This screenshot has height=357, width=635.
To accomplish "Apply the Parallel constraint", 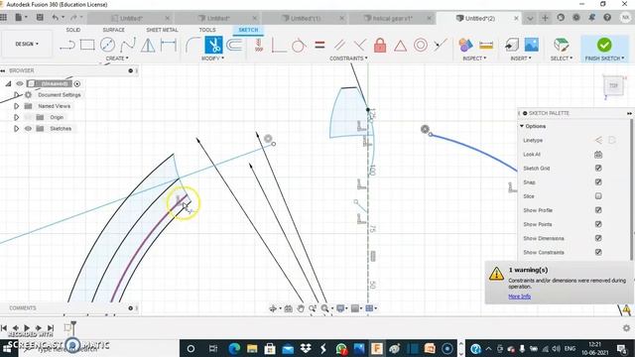I will (x=339, y=45).
